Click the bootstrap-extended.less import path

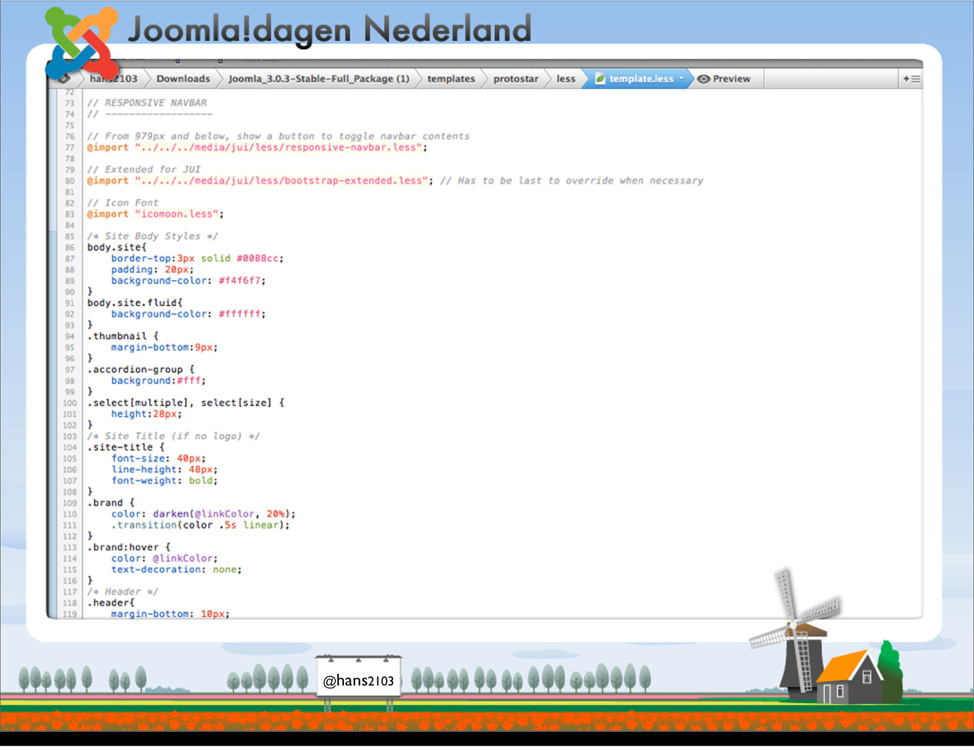click(x=281, y=181)
